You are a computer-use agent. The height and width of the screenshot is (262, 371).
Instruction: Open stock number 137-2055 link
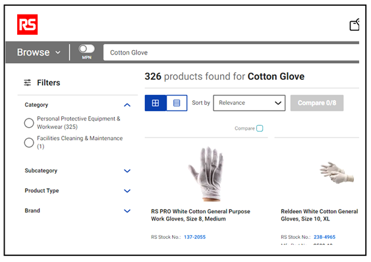coord(195,237)
